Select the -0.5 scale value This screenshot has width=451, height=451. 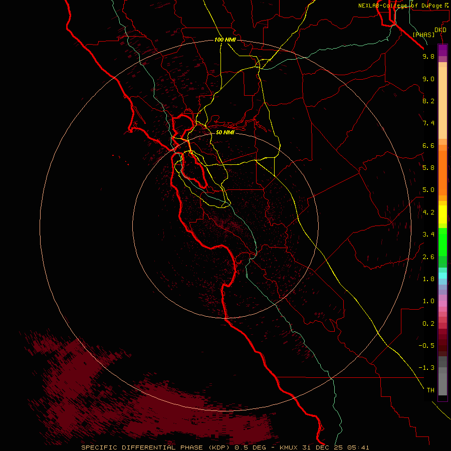(426, 346)
